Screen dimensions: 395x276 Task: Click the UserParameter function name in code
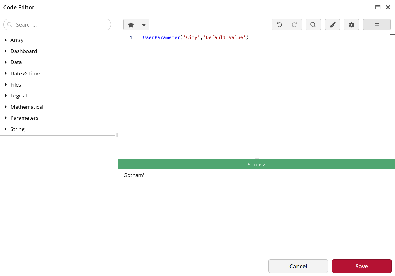pyautogui.click(x=162, y=37)
